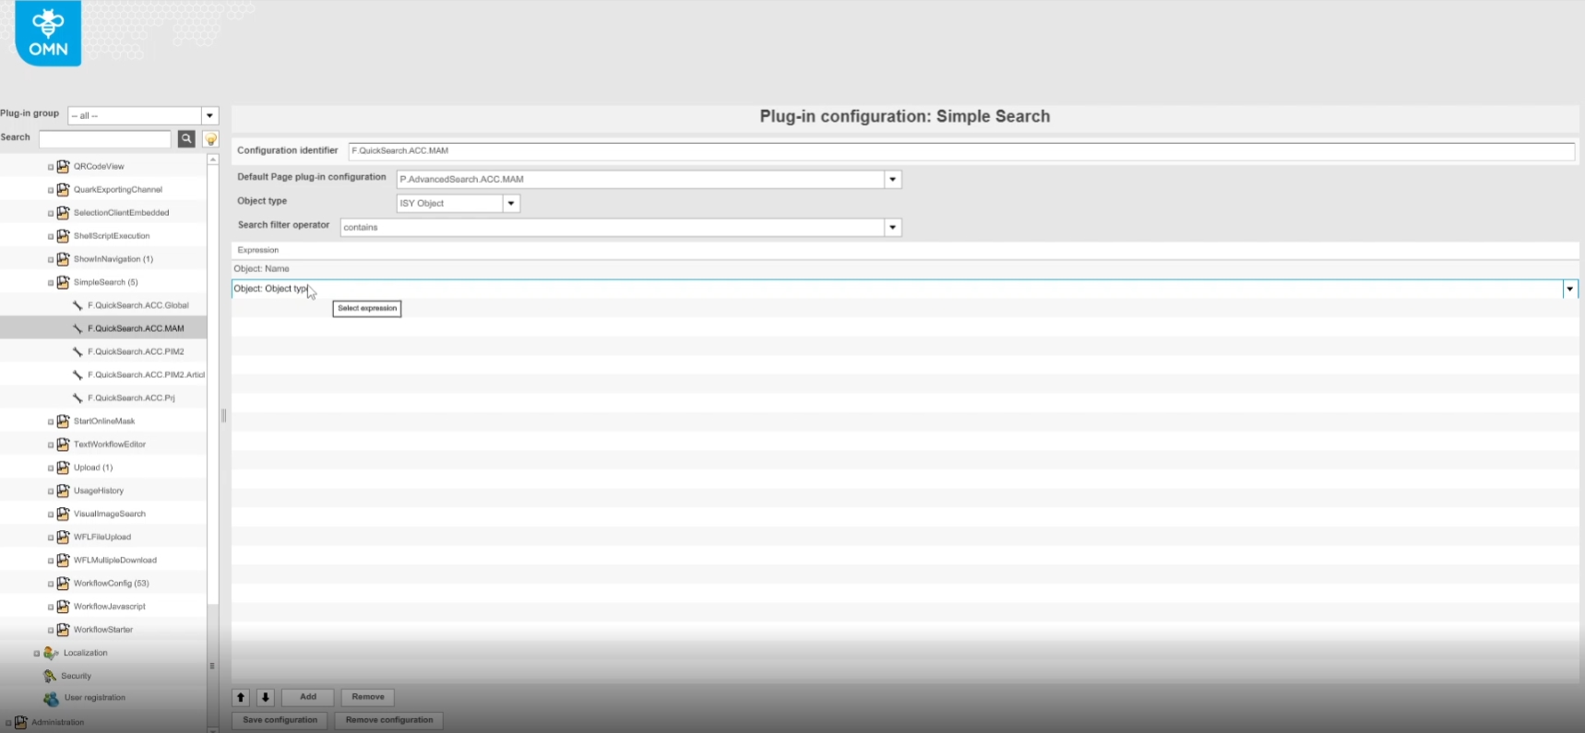
Task: Click the StartOnlineMask plug-in icon
Action: [63, 421]
